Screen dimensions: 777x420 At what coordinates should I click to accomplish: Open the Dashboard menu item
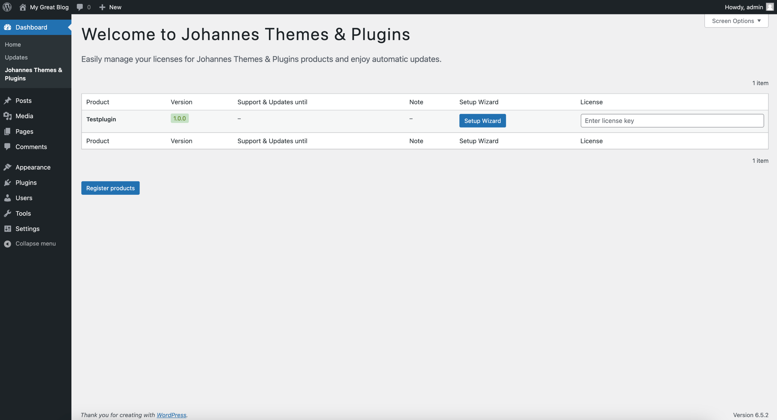31,27
